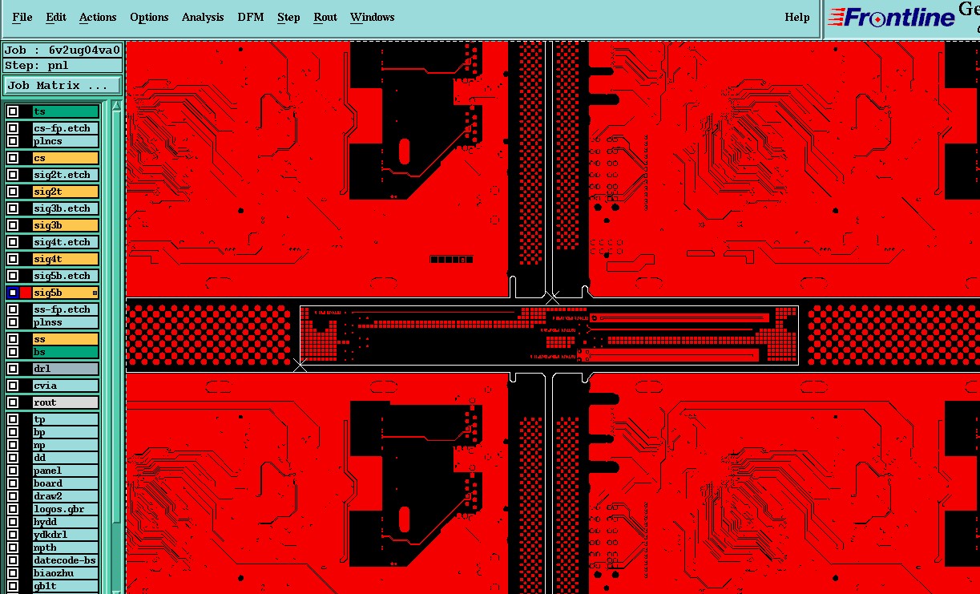Toggle the bs layer checkbox

[13, 352]
